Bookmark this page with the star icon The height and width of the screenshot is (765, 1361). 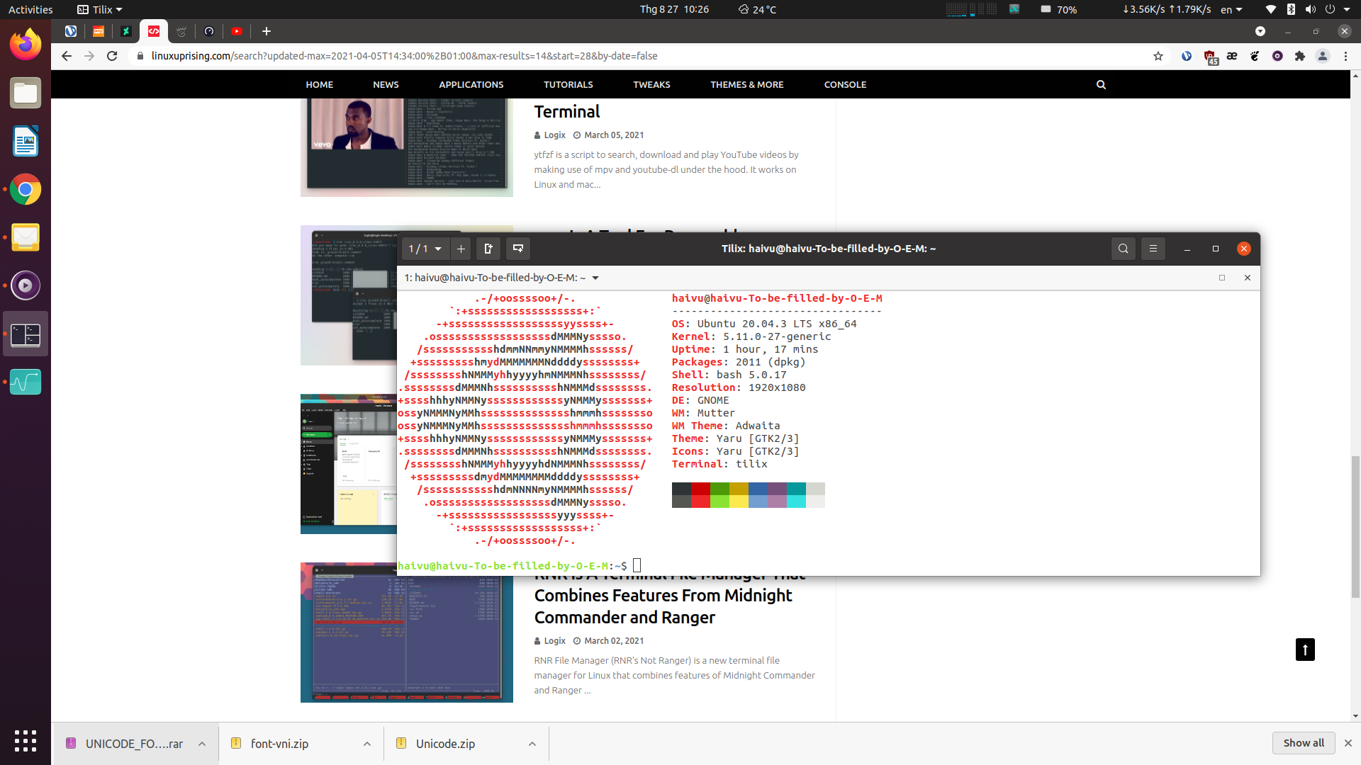click(x=1158, y=56)
